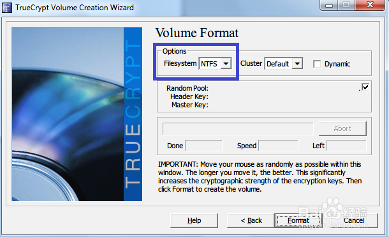Start formatting with the Format button
This screenshot has width=389, height=237.
pos(298,220)
